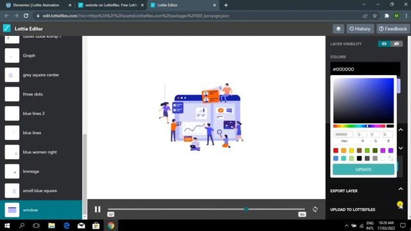Viewport: 411px width, 231px height.
Task: Select the blue lines 2 layer
Action: point(41,114)
